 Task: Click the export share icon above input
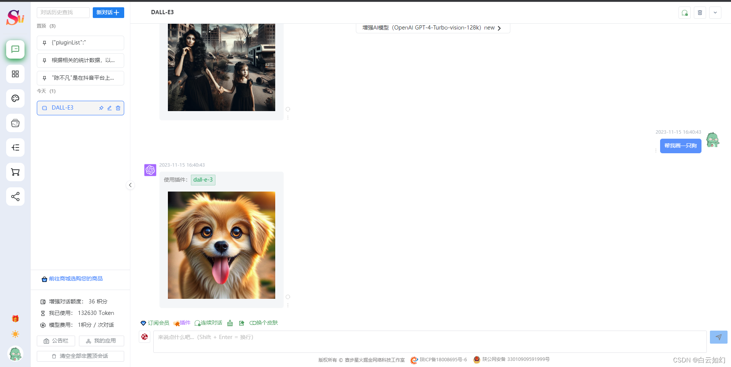coord(241,323)
